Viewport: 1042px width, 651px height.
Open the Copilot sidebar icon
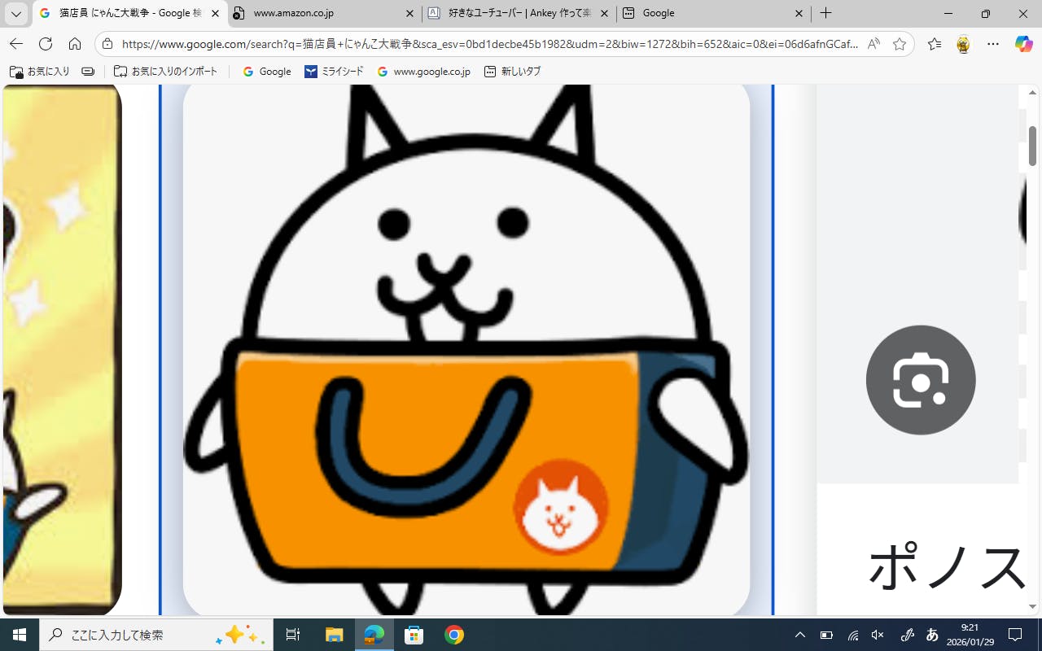[x=1023, y=44]
